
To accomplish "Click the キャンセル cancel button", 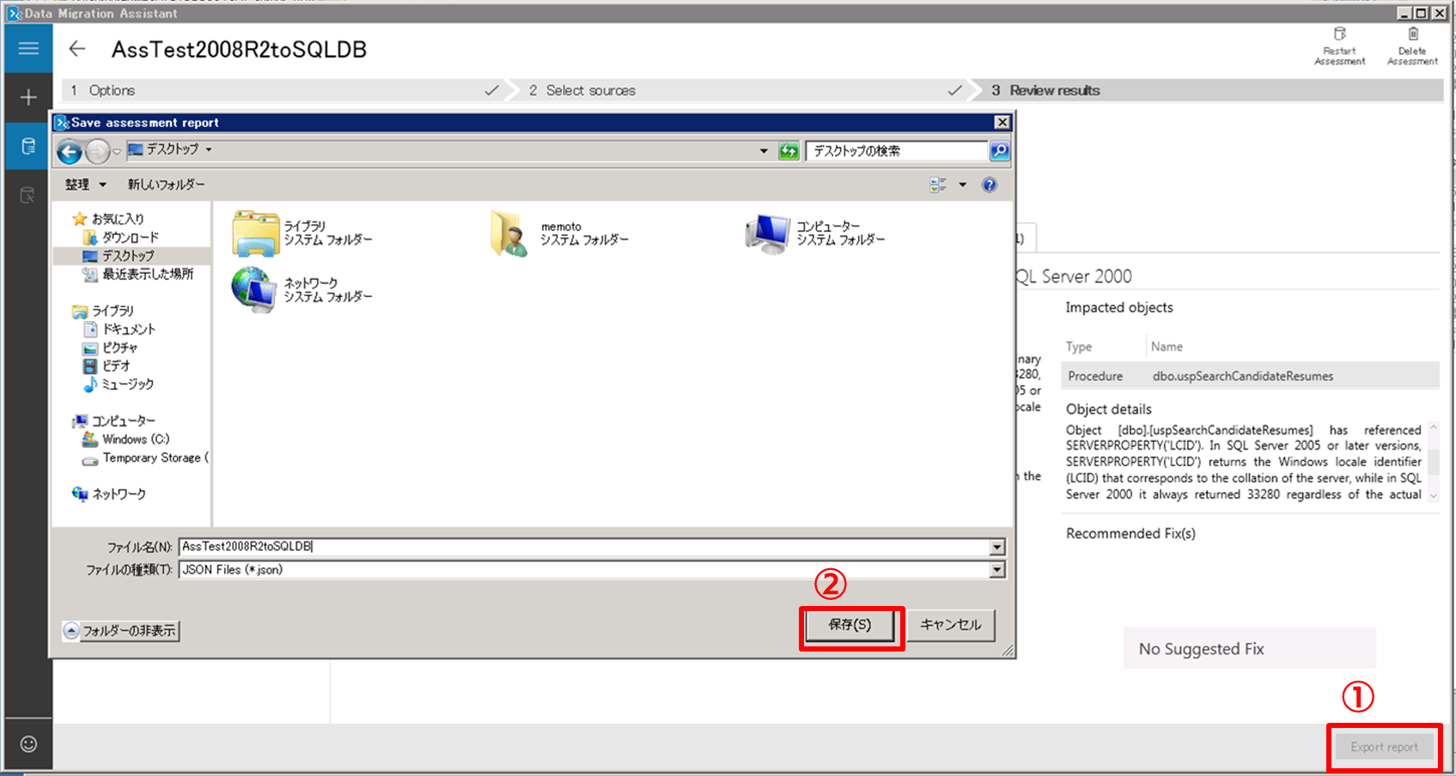I will (x=951, y=625).
